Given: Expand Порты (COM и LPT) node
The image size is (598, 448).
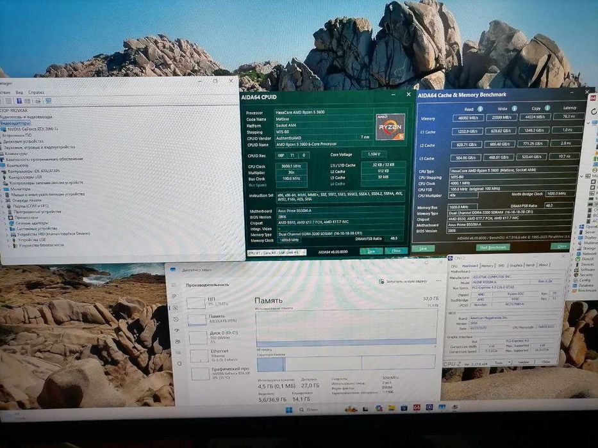Looking at the screenshot, I should 3,206.
